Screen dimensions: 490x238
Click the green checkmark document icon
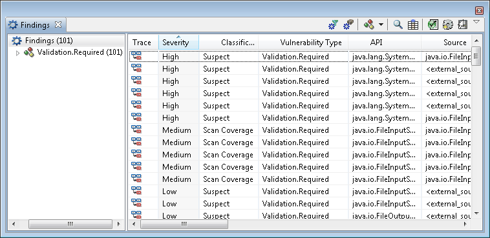click(433, 25)
